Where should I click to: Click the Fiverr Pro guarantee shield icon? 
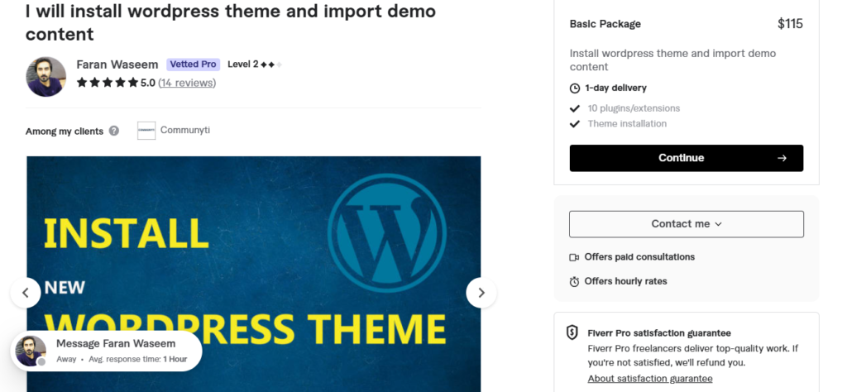point(572,332)
